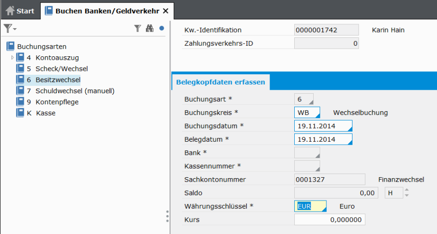
Task: Expand the 4 Kontoauszug tree node
Action: click(x=13, y=57)
